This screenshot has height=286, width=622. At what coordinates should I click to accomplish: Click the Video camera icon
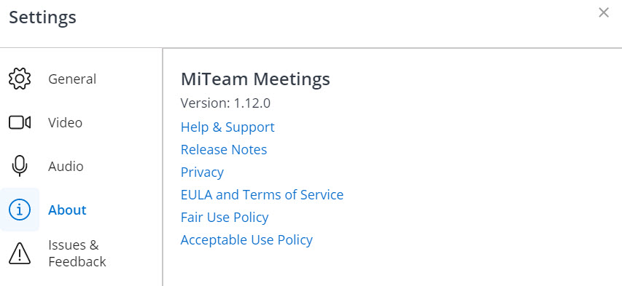click(20, 122)
